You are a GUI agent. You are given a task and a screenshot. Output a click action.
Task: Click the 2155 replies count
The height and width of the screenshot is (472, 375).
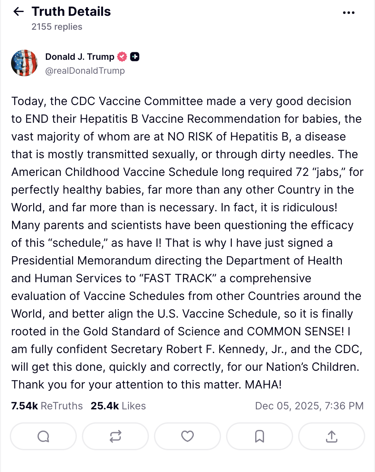57,27
